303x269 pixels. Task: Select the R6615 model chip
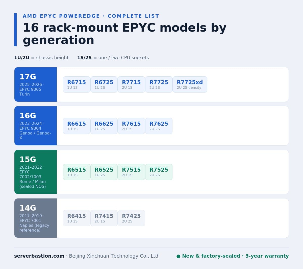tap(77, 126)
